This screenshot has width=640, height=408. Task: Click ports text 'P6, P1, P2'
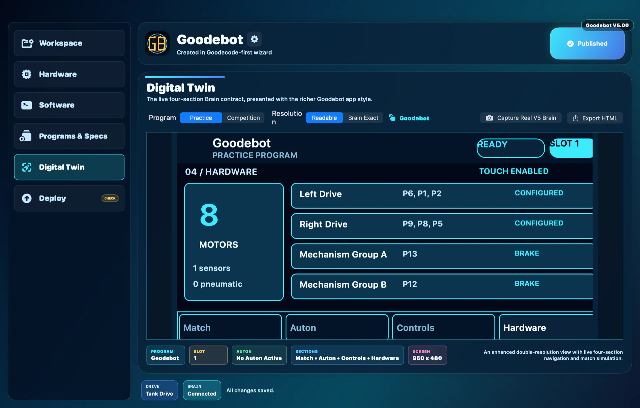click(422, 194)
